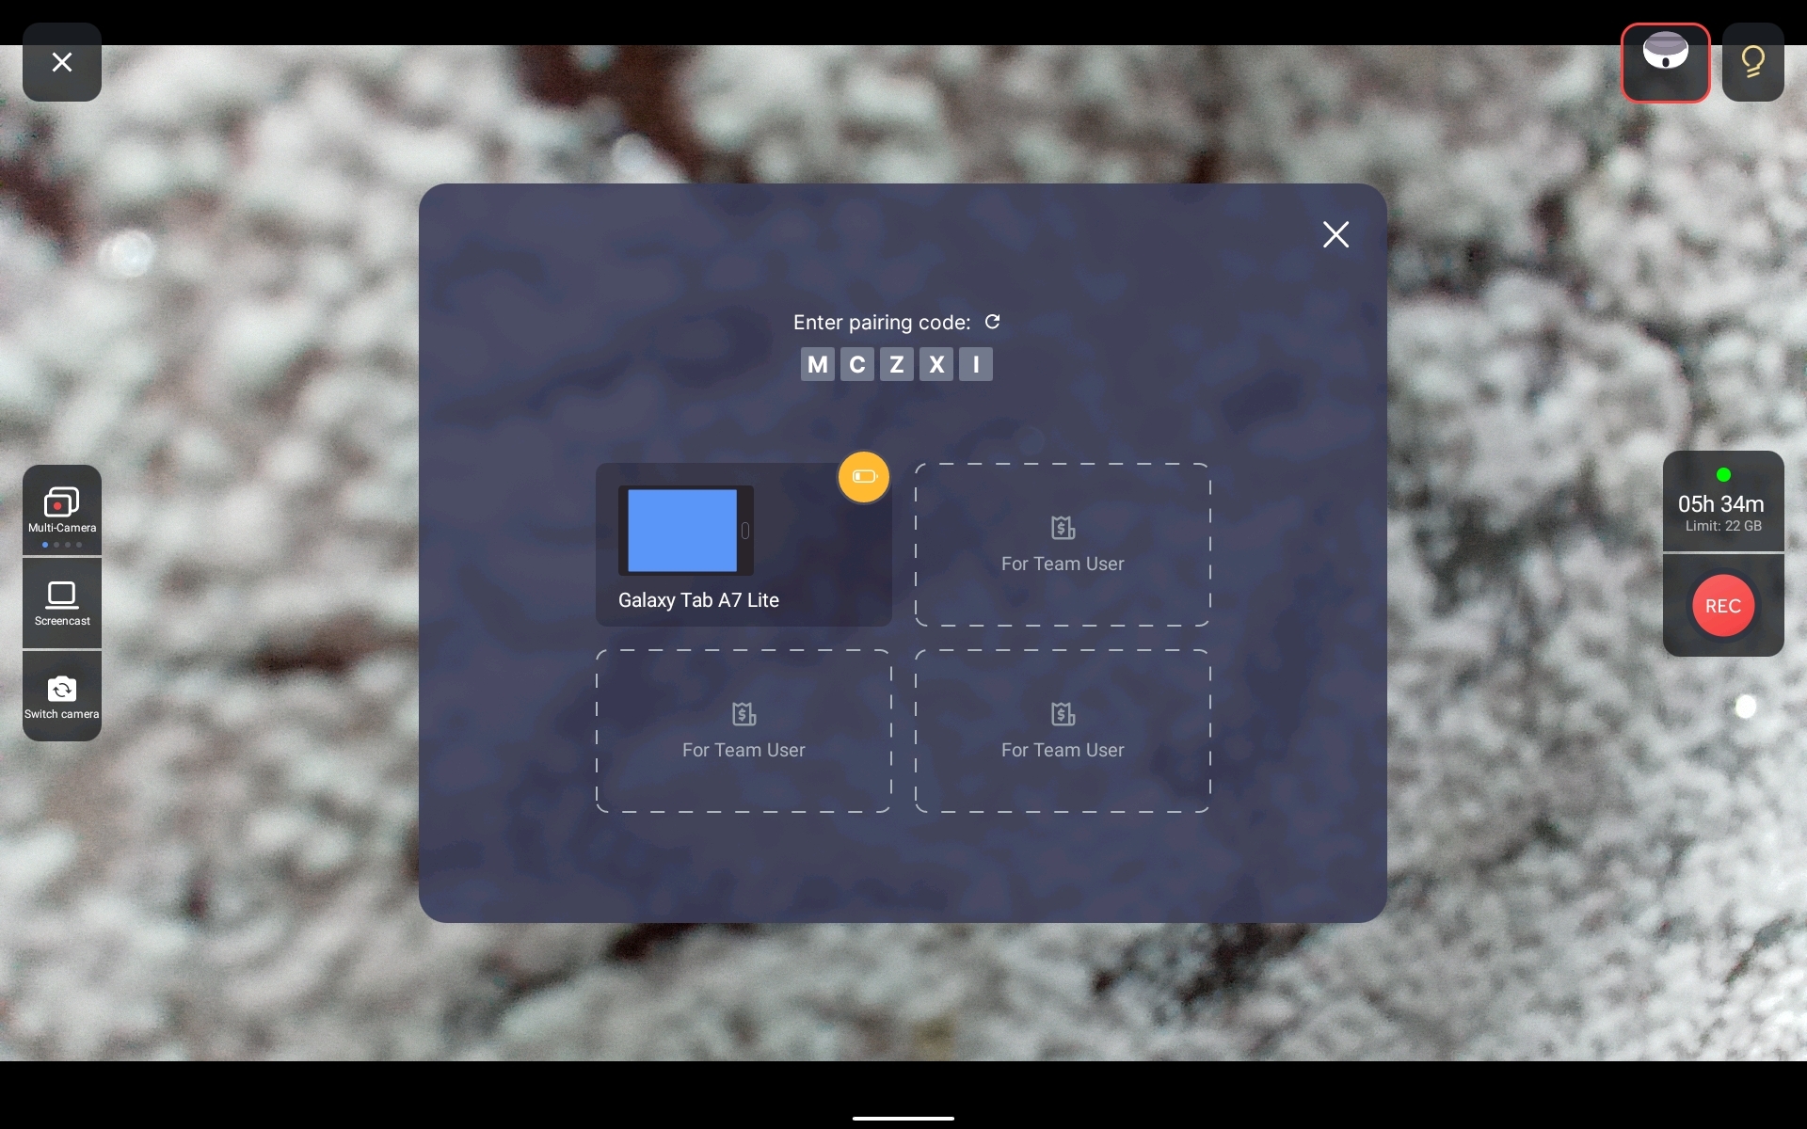Select pairing code letter M
The image size is (1807, 1129).
(816, 364)
